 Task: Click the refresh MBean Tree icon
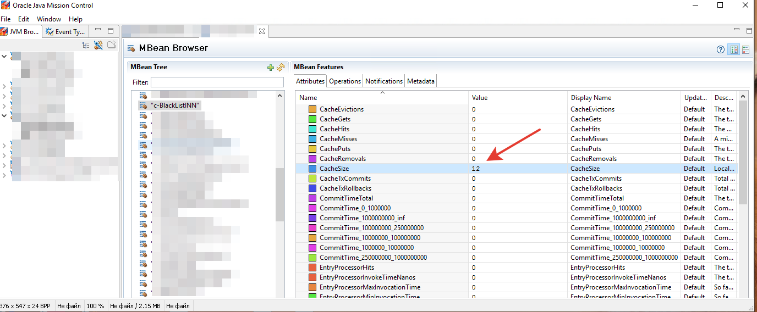point(281,68)
